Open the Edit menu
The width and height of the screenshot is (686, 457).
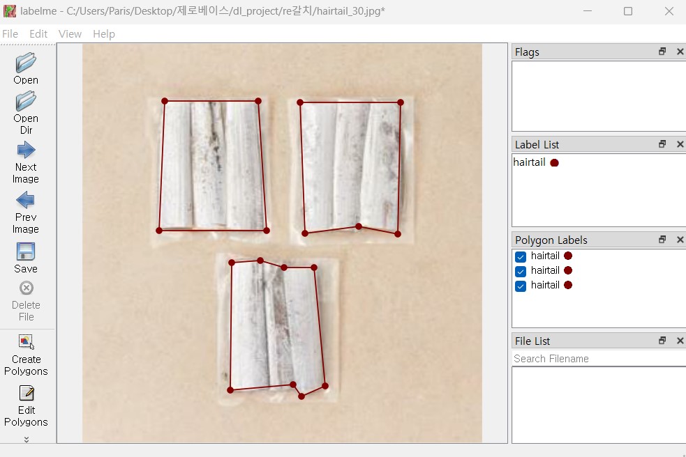tap(38, 33)
